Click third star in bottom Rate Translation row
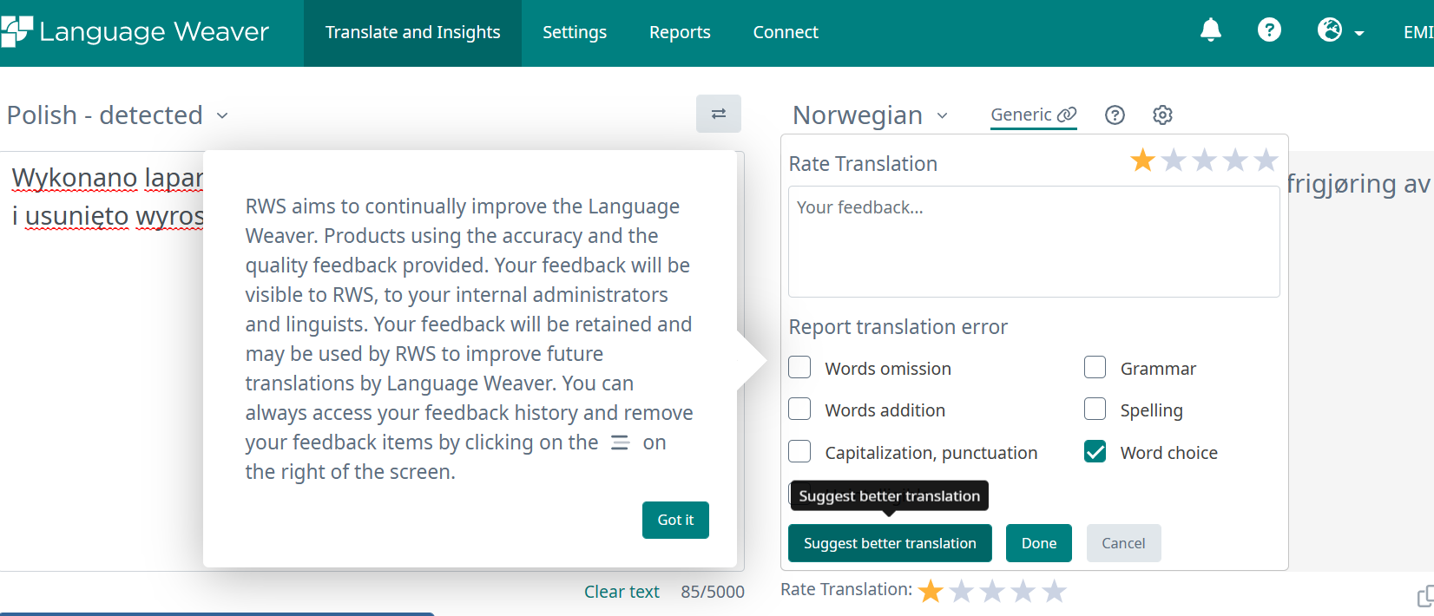Image resolution: width=1434 pixels, height=616 pixels. click(x=992, y=592)
